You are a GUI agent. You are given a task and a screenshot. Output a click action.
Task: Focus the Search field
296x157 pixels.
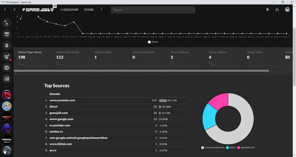153,10
